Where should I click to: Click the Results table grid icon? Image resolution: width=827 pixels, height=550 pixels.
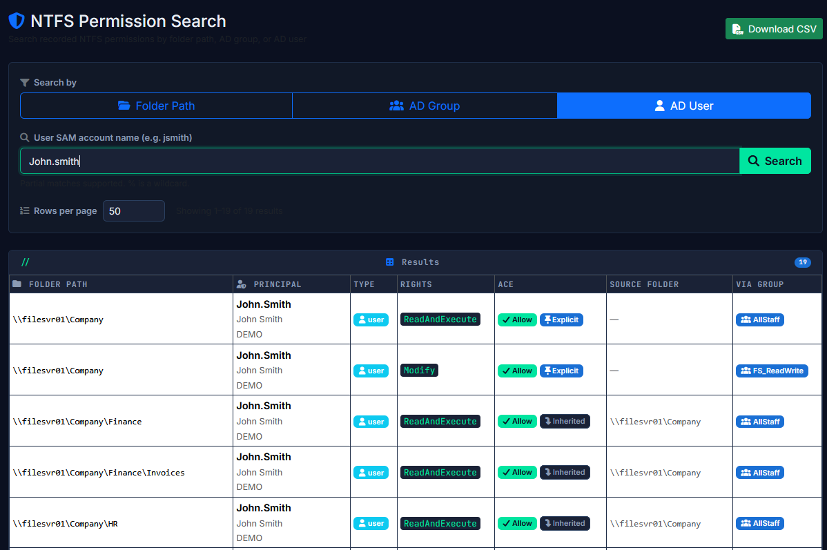pyautogui.click(x=390, y=262)
